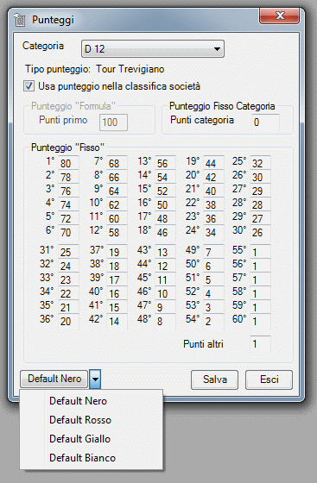The width and height of the screenshot is (317, 483).
Task: Click the 1° place points field
Action: tap(68, 163)
